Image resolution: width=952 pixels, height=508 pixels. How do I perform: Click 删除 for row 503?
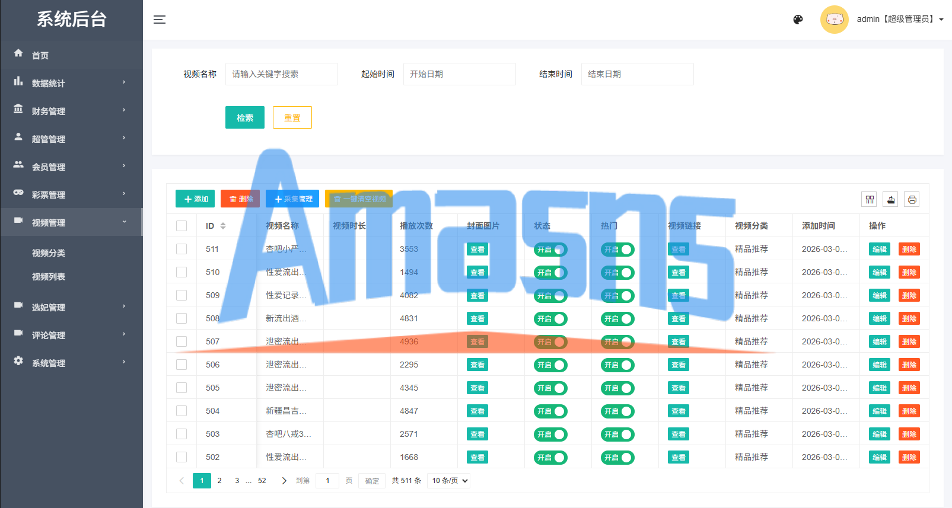pos(909,434)
